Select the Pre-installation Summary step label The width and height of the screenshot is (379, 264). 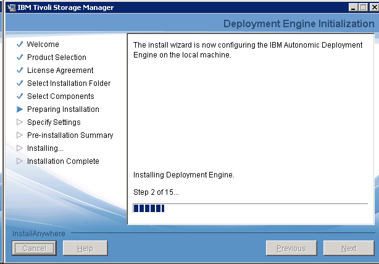(x=70, y=135)
